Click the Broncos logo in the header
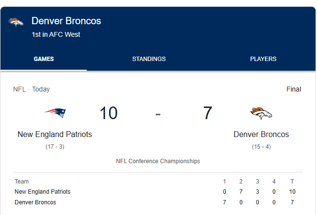Image resolution: width=317 pixels, height=215 pixels. (16, 22)
